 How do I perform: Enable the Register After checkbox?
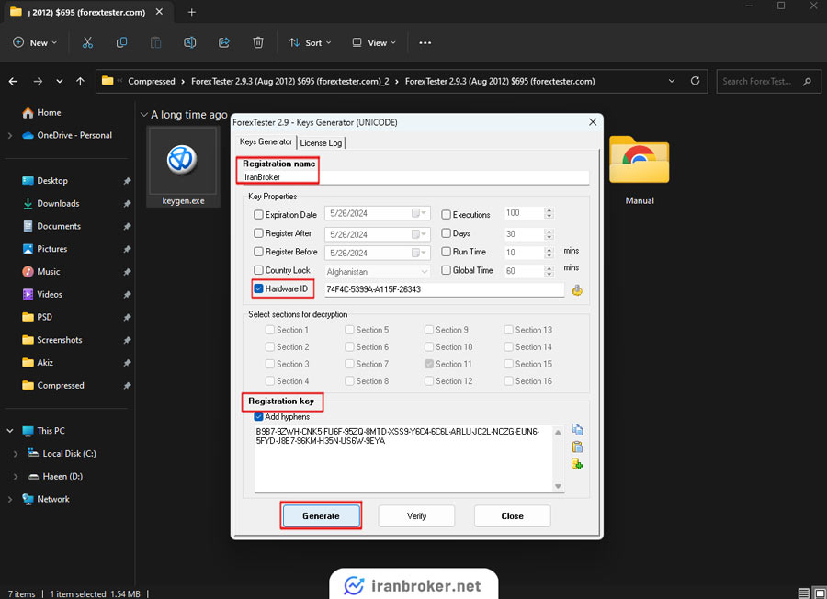pos(258,233)
